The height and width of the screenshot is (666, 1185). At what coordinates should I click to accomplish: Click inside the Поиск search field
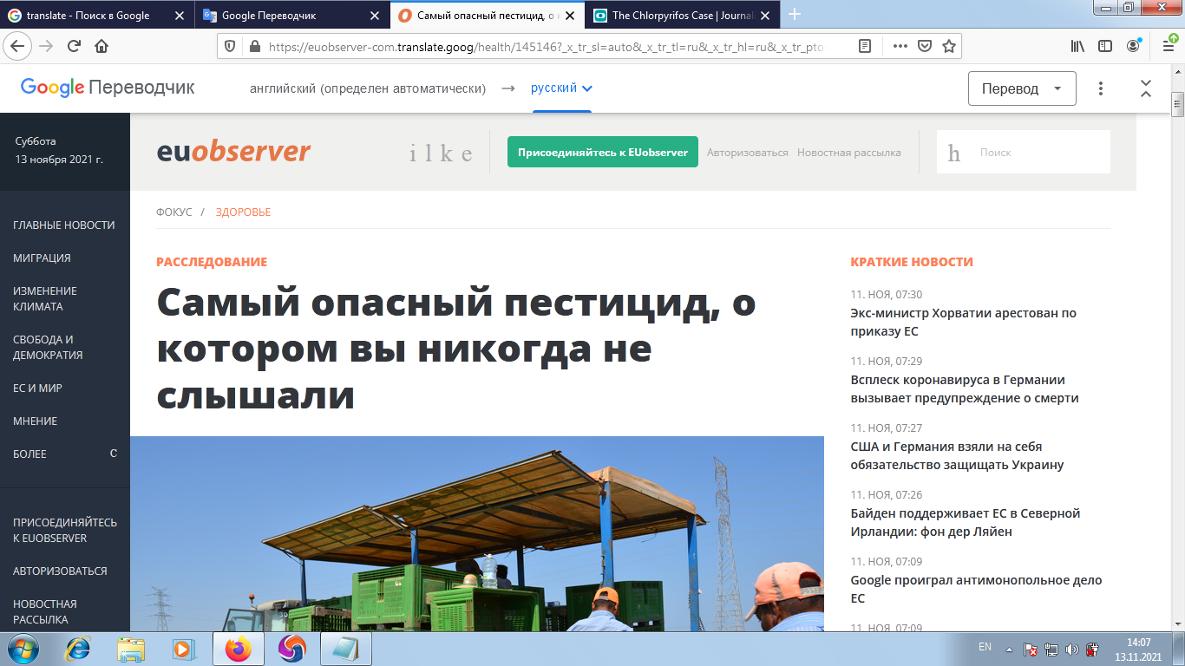coord(1032,152)
